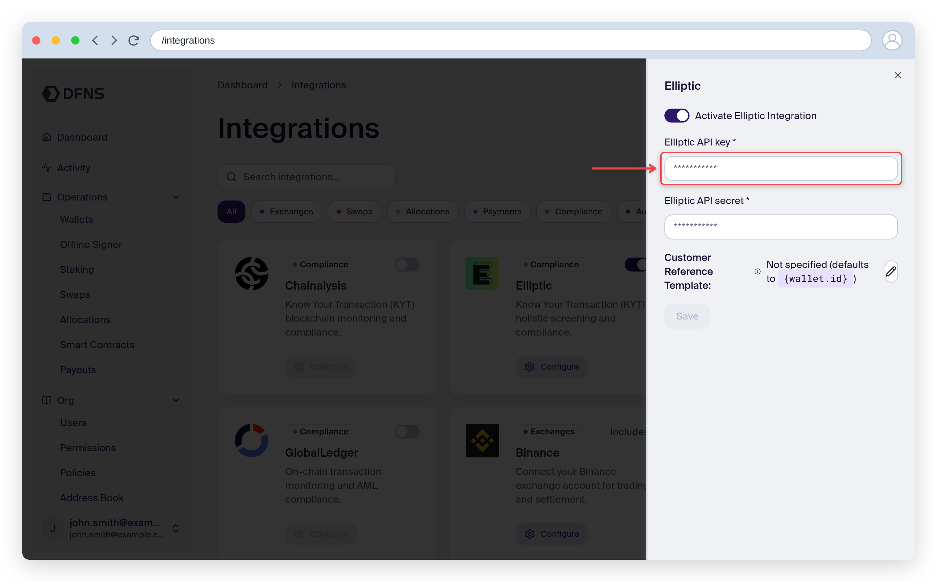Click the search magnifier icon

231,177
